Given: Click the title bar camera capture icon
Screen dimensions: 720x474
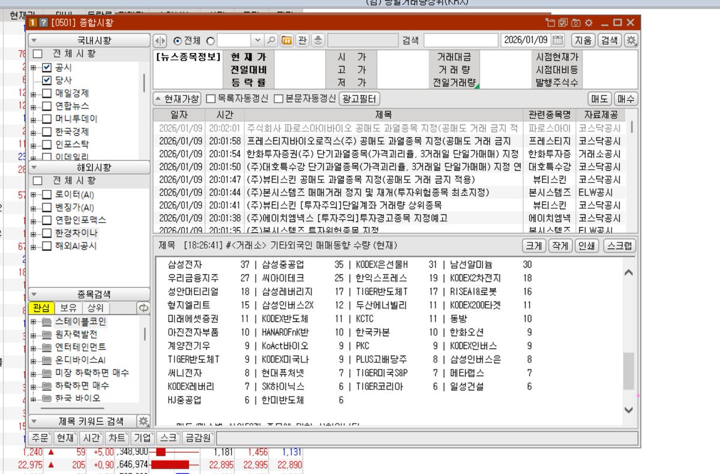Looking at the screenshot, I should tap(576, 23).
